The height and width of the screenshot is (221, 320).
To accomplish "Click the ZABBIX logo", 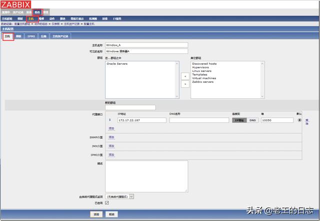I will (15, 4).
